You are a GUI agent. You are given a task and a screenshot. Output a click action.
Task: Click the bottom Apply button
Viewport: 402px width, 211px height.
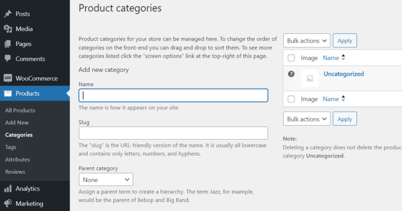click(345, 119)
